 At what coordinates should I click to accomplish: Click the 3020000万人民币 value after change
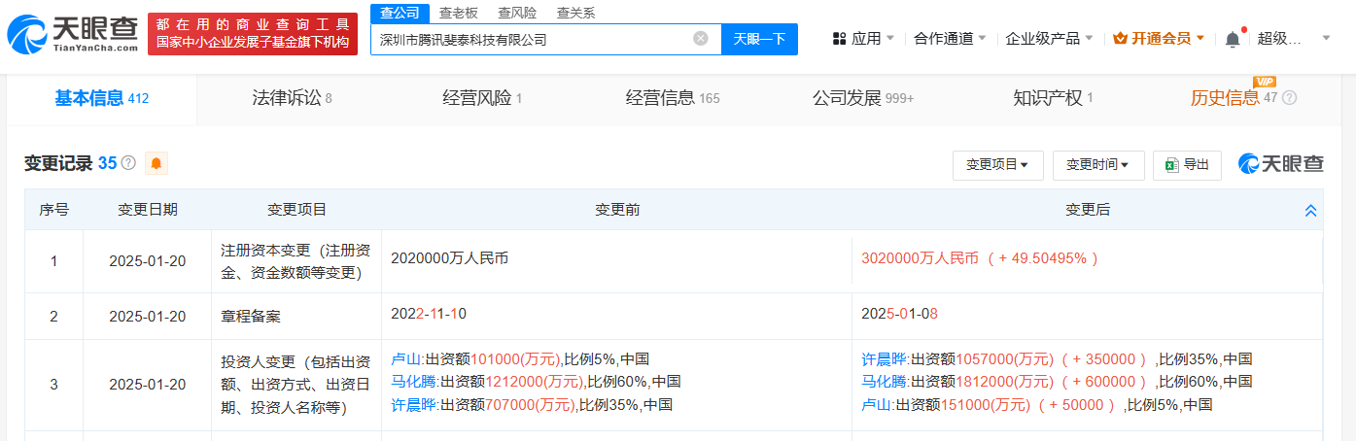click(921, 258)
